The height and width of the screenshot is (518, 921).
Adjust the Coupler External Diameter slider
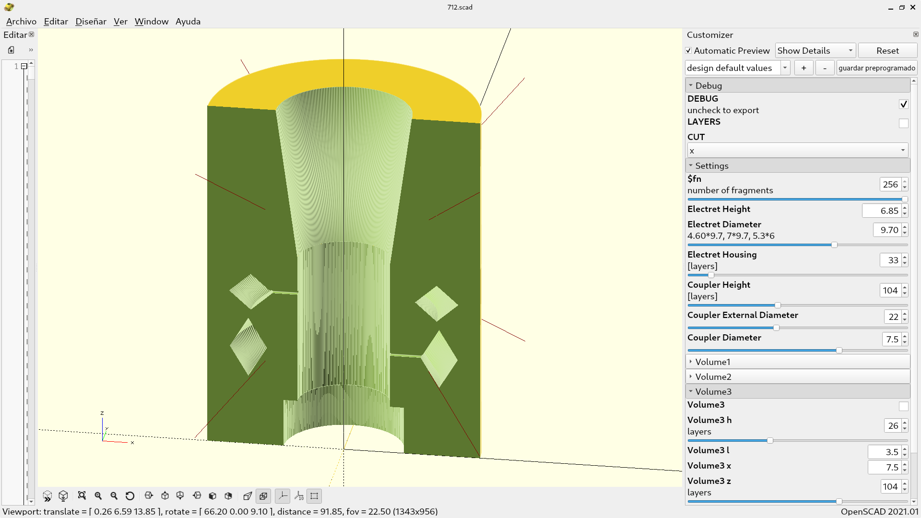[x=798, y=328]
